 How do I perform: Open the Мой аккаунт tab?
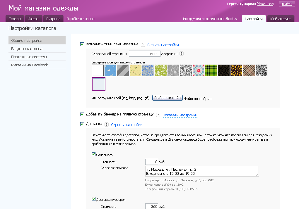(x=281, y=19)
